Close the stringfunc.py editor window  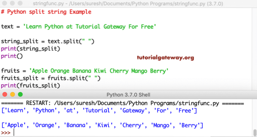pos(4,3)
